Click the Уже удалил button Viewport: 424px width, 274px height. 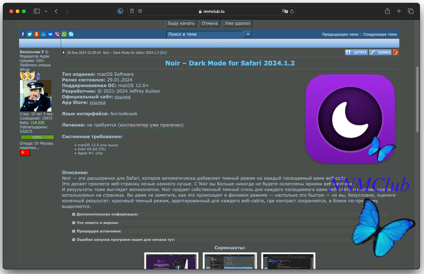click(238, 23)
